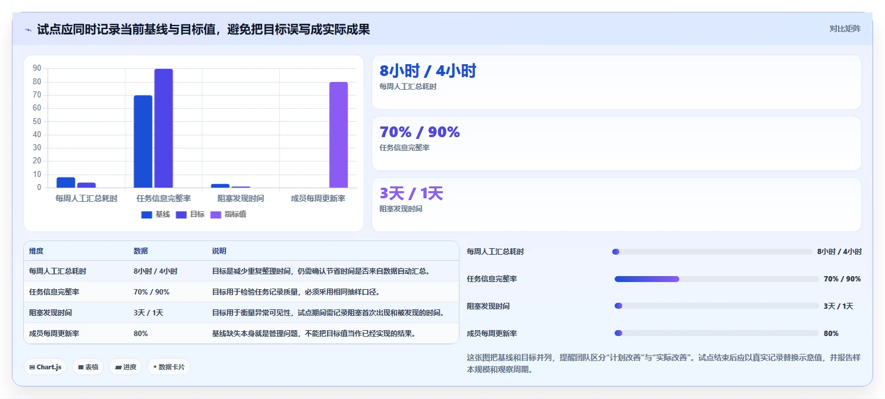
Task: Click the 维度 column header
Action: pyautogui.click(x=36, y=251)
